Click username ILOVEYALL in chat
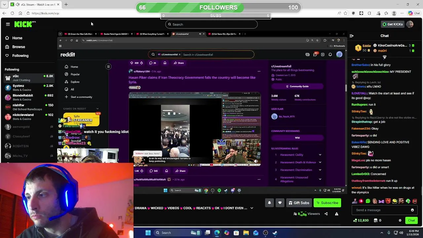 point(359,94)
